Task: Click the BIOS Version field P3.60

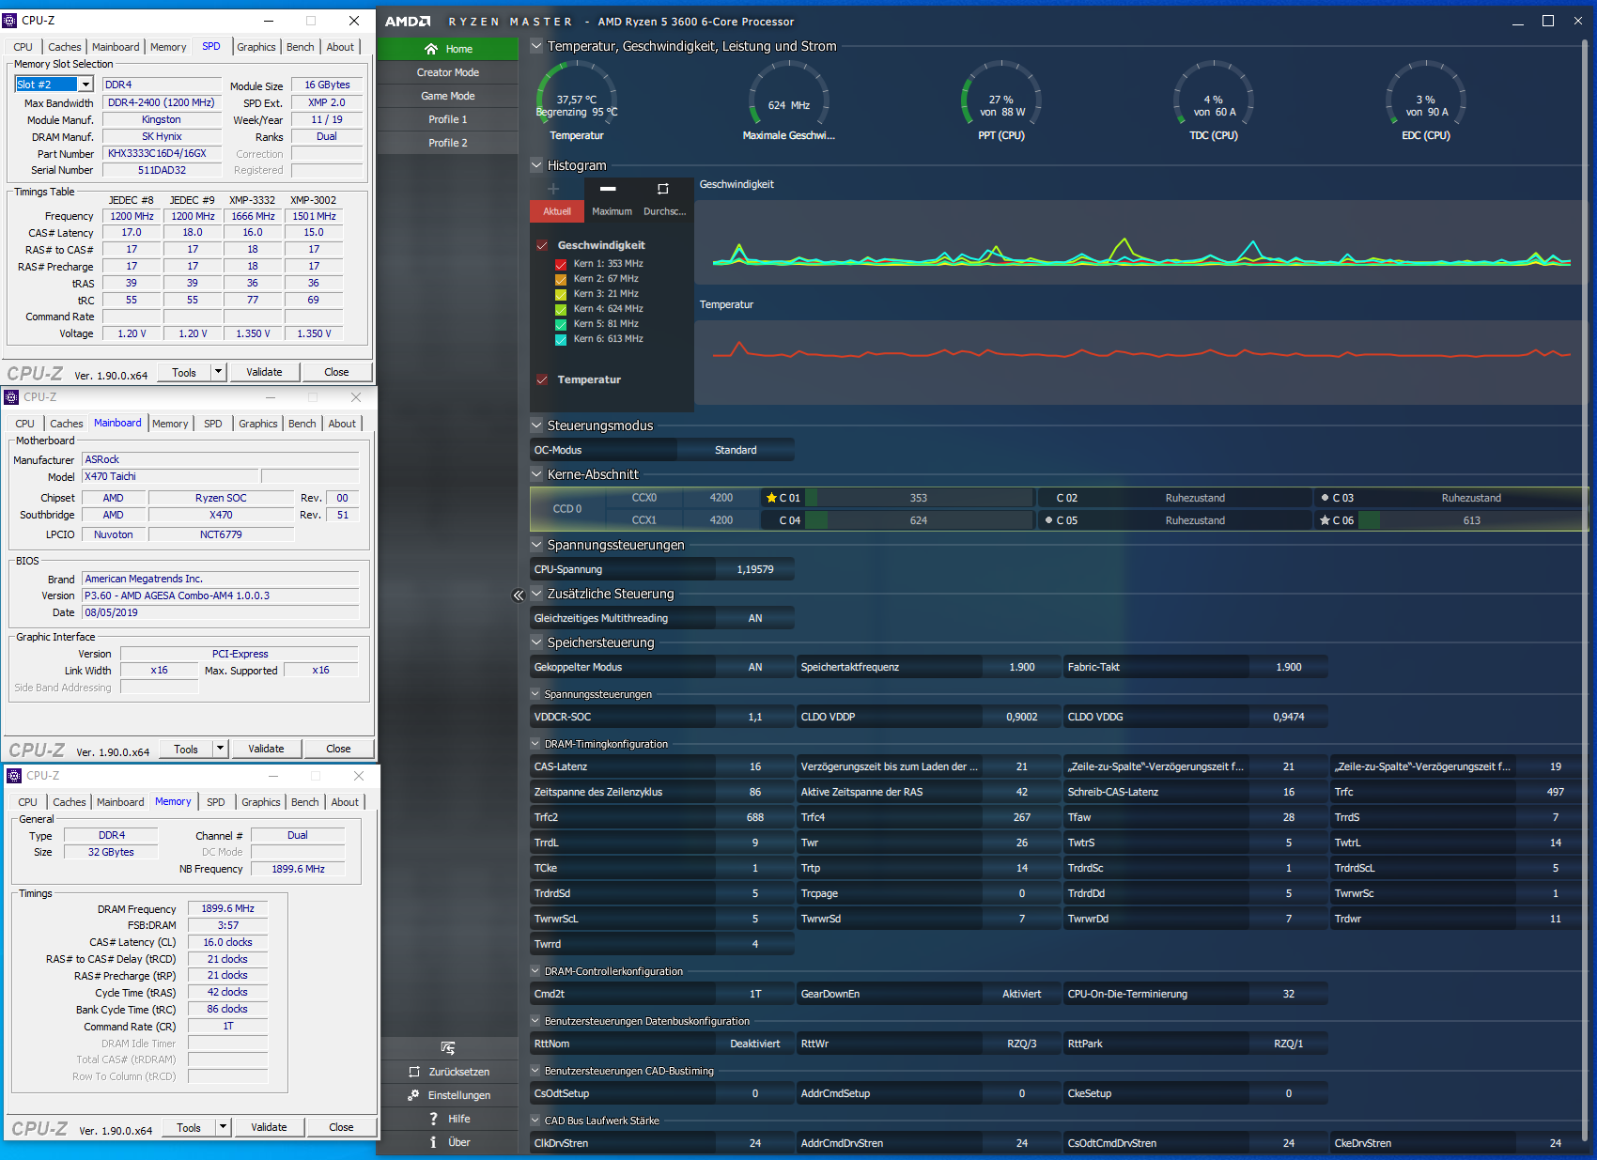Action: (x=221, y=595)
